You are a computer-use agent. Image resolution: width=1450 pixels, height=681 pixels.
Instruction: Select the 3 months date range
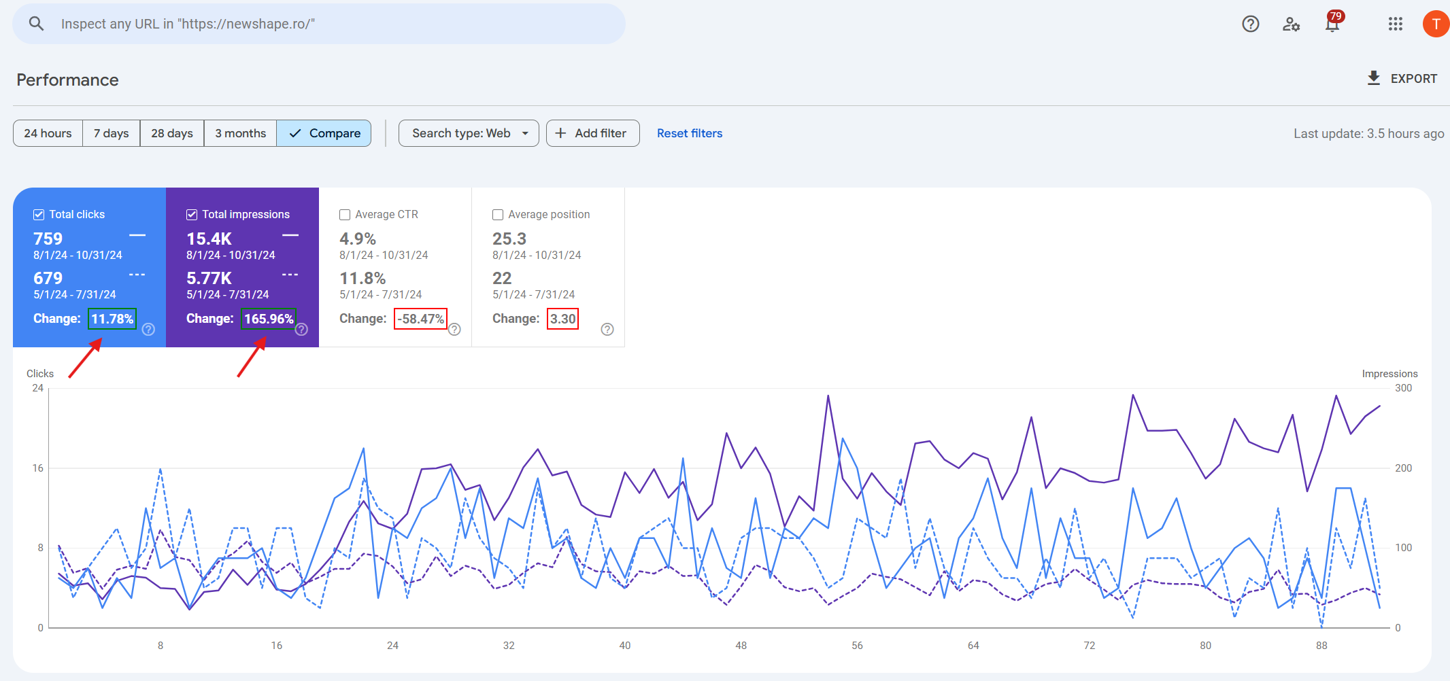pos(241,133)
